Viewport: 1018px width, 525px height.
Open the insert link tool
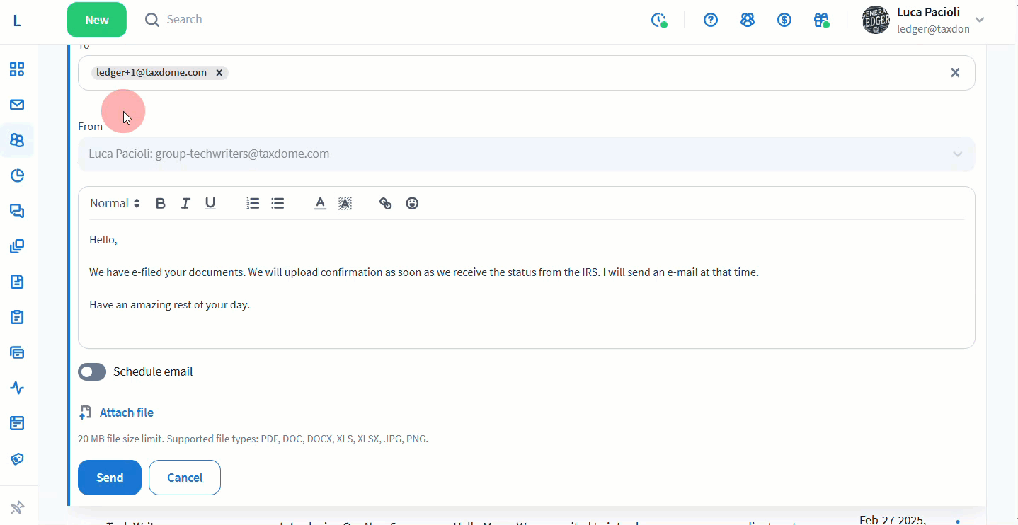[385, 204]
